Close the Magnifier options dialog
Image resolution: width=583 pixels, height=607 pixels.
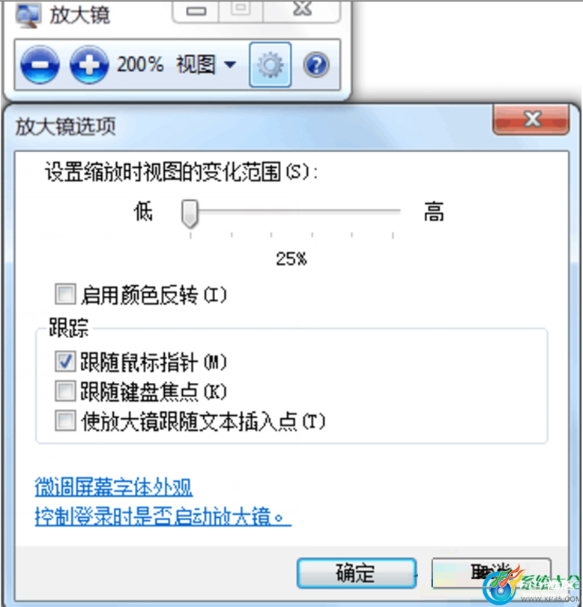(531, 119)
